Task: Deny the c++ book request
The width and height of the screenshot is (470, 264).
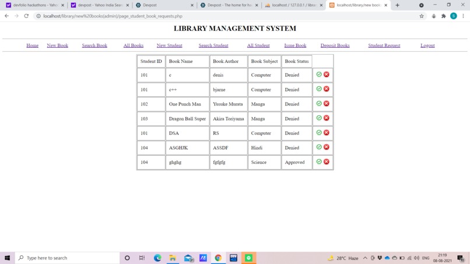Action: pyautogui.click(x=327, y=89)
